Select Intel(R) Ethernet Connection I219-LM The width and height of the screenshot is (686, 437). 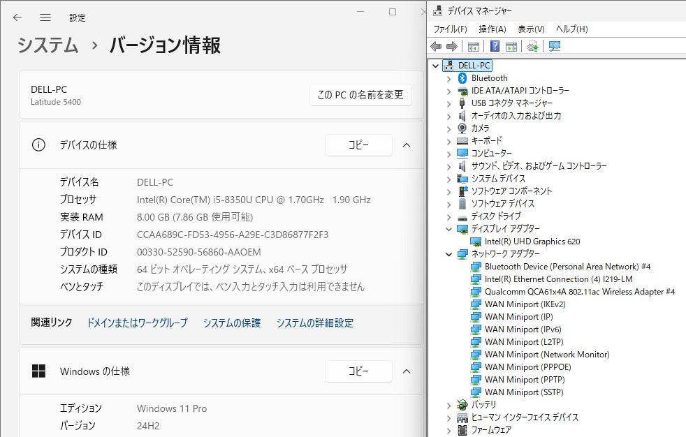point(558,279)
